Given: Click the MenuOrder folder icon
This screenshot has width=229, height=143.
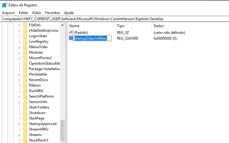Looking at the screenshot, I should coord(25,47).
